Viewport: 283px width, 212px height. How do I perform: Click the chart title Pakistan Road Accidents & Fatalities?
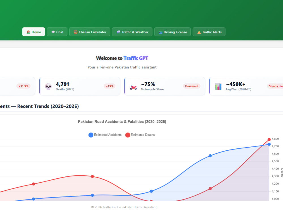click(x=122, y=122)
